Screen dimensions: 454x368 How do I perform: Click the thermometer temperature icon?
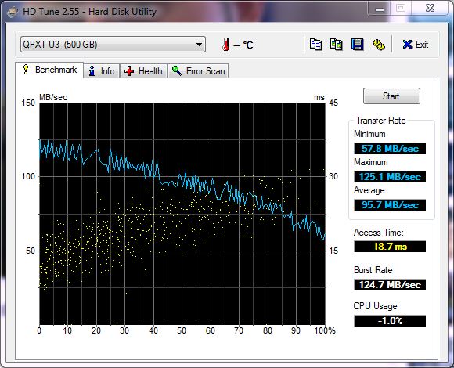(226, 45)
